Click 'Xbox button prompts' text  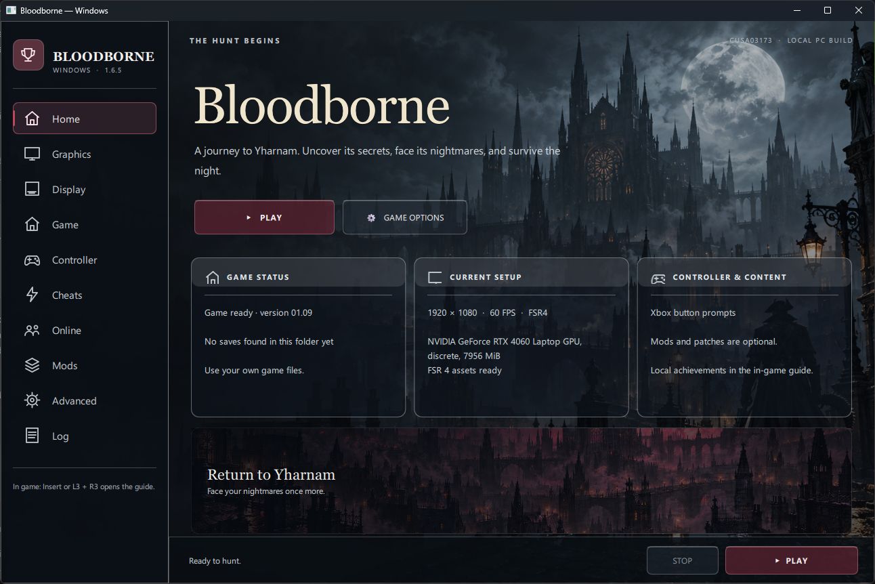[693, 312]
